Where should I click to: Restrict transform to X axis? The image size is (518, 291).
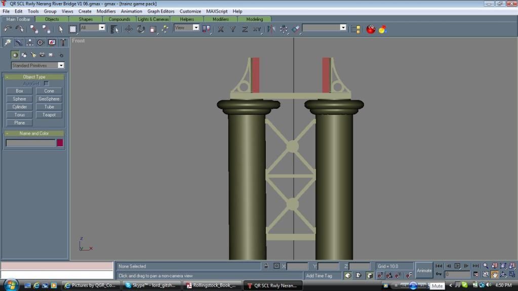(x=221, y=29)
